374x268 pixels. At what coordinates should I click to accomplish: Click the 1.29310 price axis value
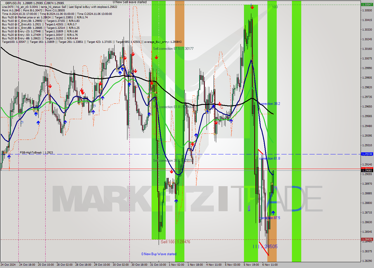coord(367,145)
